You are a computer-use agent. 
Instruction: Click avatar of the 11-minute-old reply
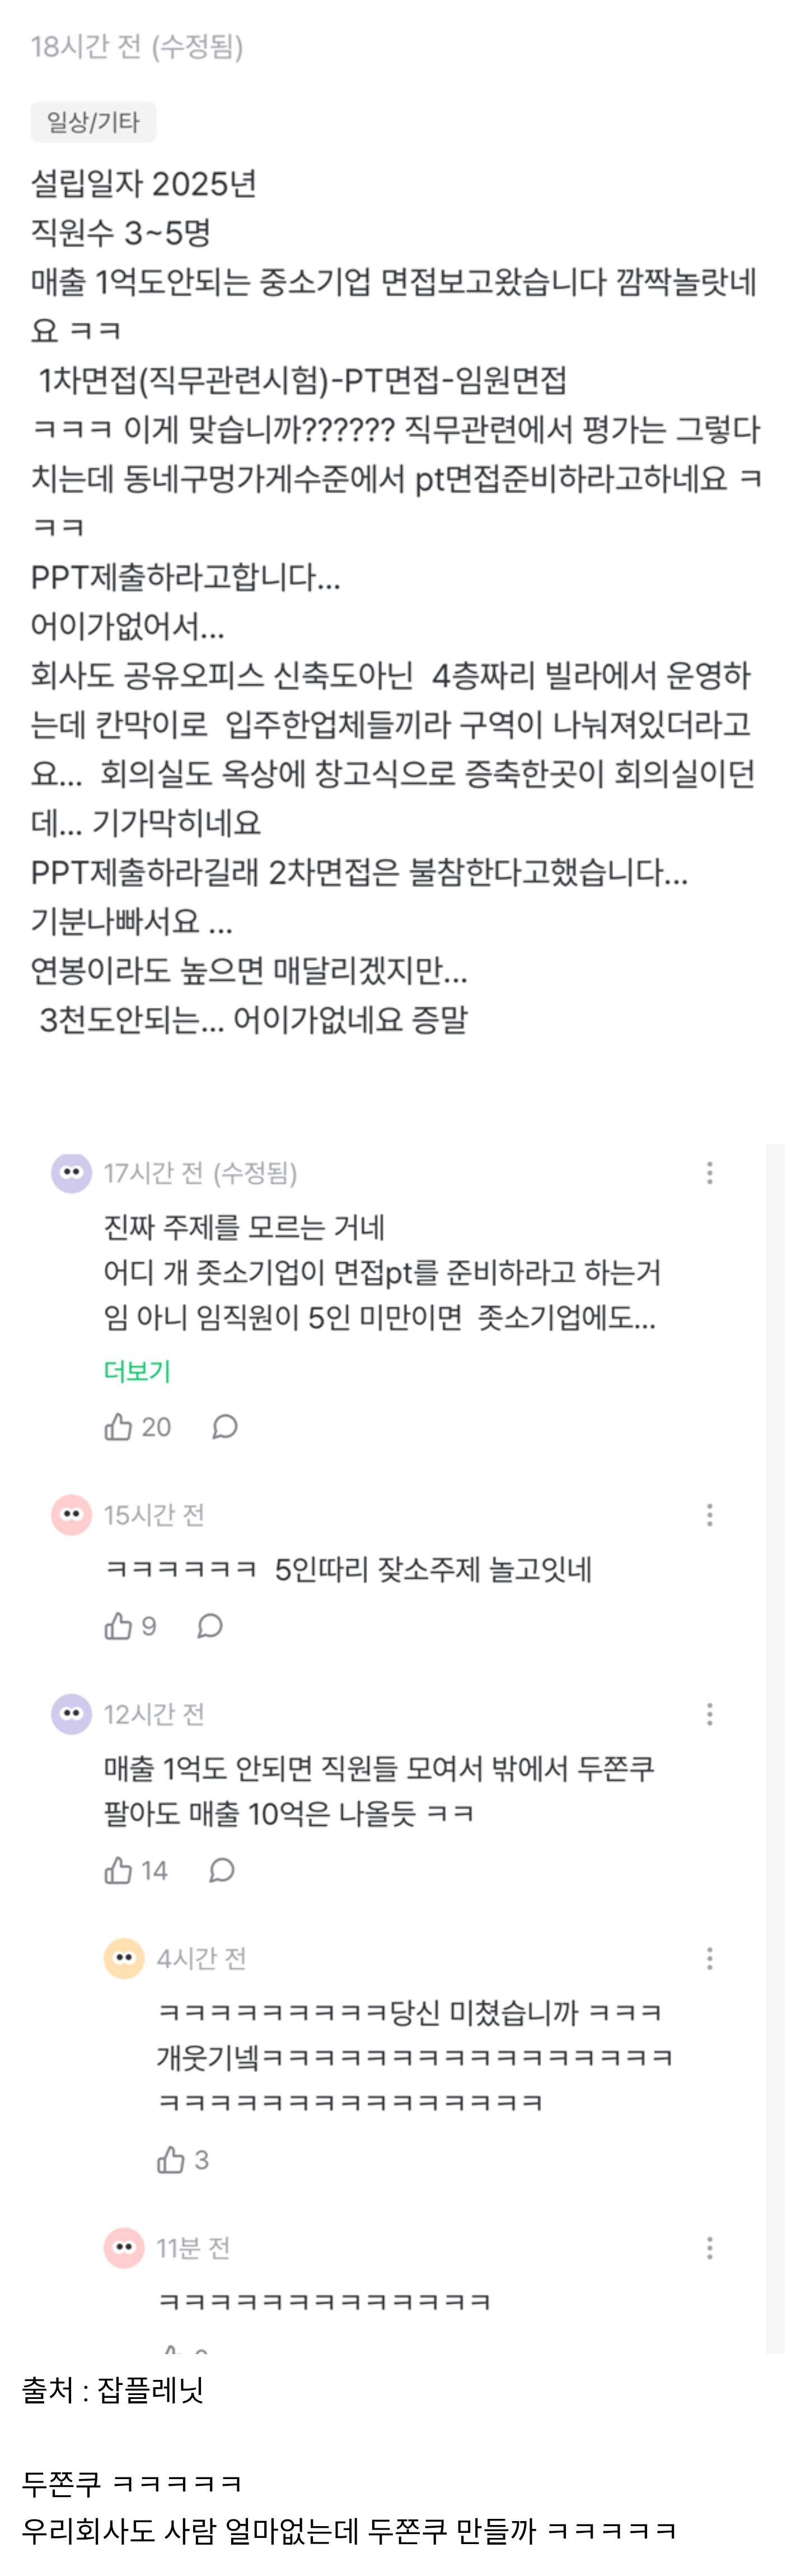pos(124,2248)
